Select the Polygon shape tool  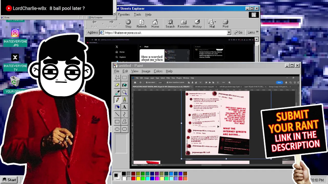[x=125, y=122]
